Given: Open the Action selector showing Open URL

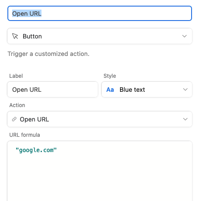Looking at the screenshot, I should (99, 119).
